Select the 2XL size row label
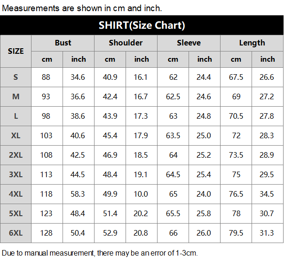Viewport: 284px width, 263px height. pyautogui.click(x=16, y=155)
